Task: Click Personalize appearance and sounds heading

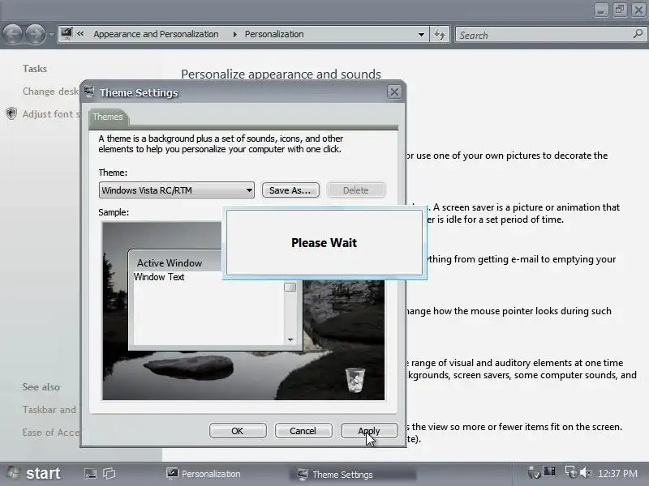Action: tap(281, 74)
